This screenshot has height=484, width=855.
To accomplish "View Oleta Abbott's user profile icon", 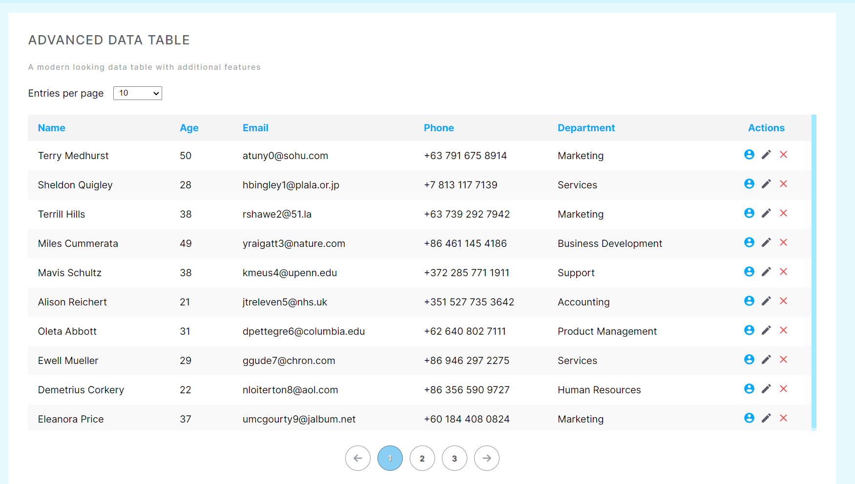I will pos(749,330).
